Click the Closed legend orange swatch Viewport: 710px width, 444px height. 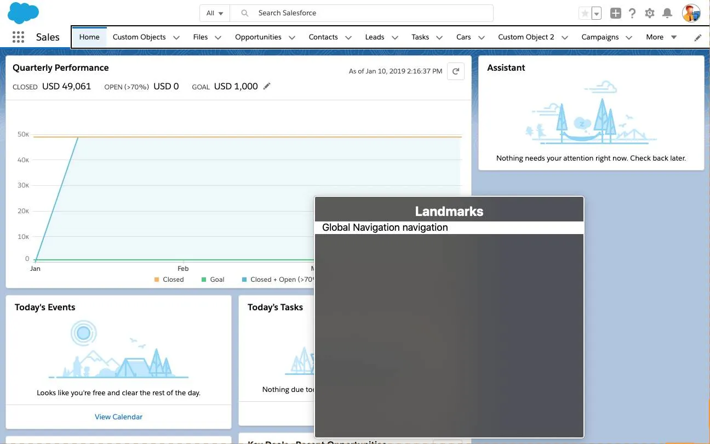tap(157, 280)
